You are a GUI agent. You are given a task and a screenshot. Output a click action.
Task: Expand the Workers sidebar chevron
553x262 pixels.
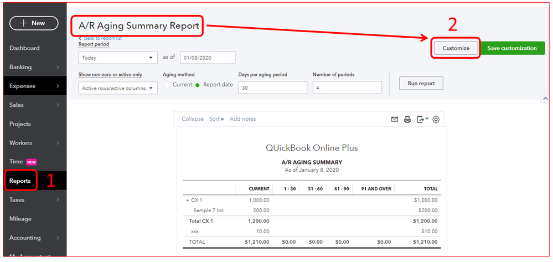tap(58, 143)
